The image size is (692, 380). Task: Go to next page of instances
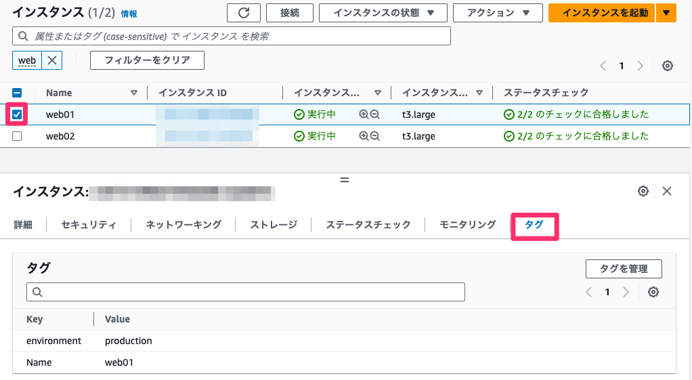tap(640, 66)
